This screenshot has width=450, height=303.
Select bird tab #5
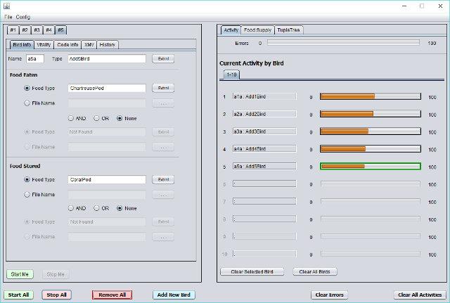(61, 30)
